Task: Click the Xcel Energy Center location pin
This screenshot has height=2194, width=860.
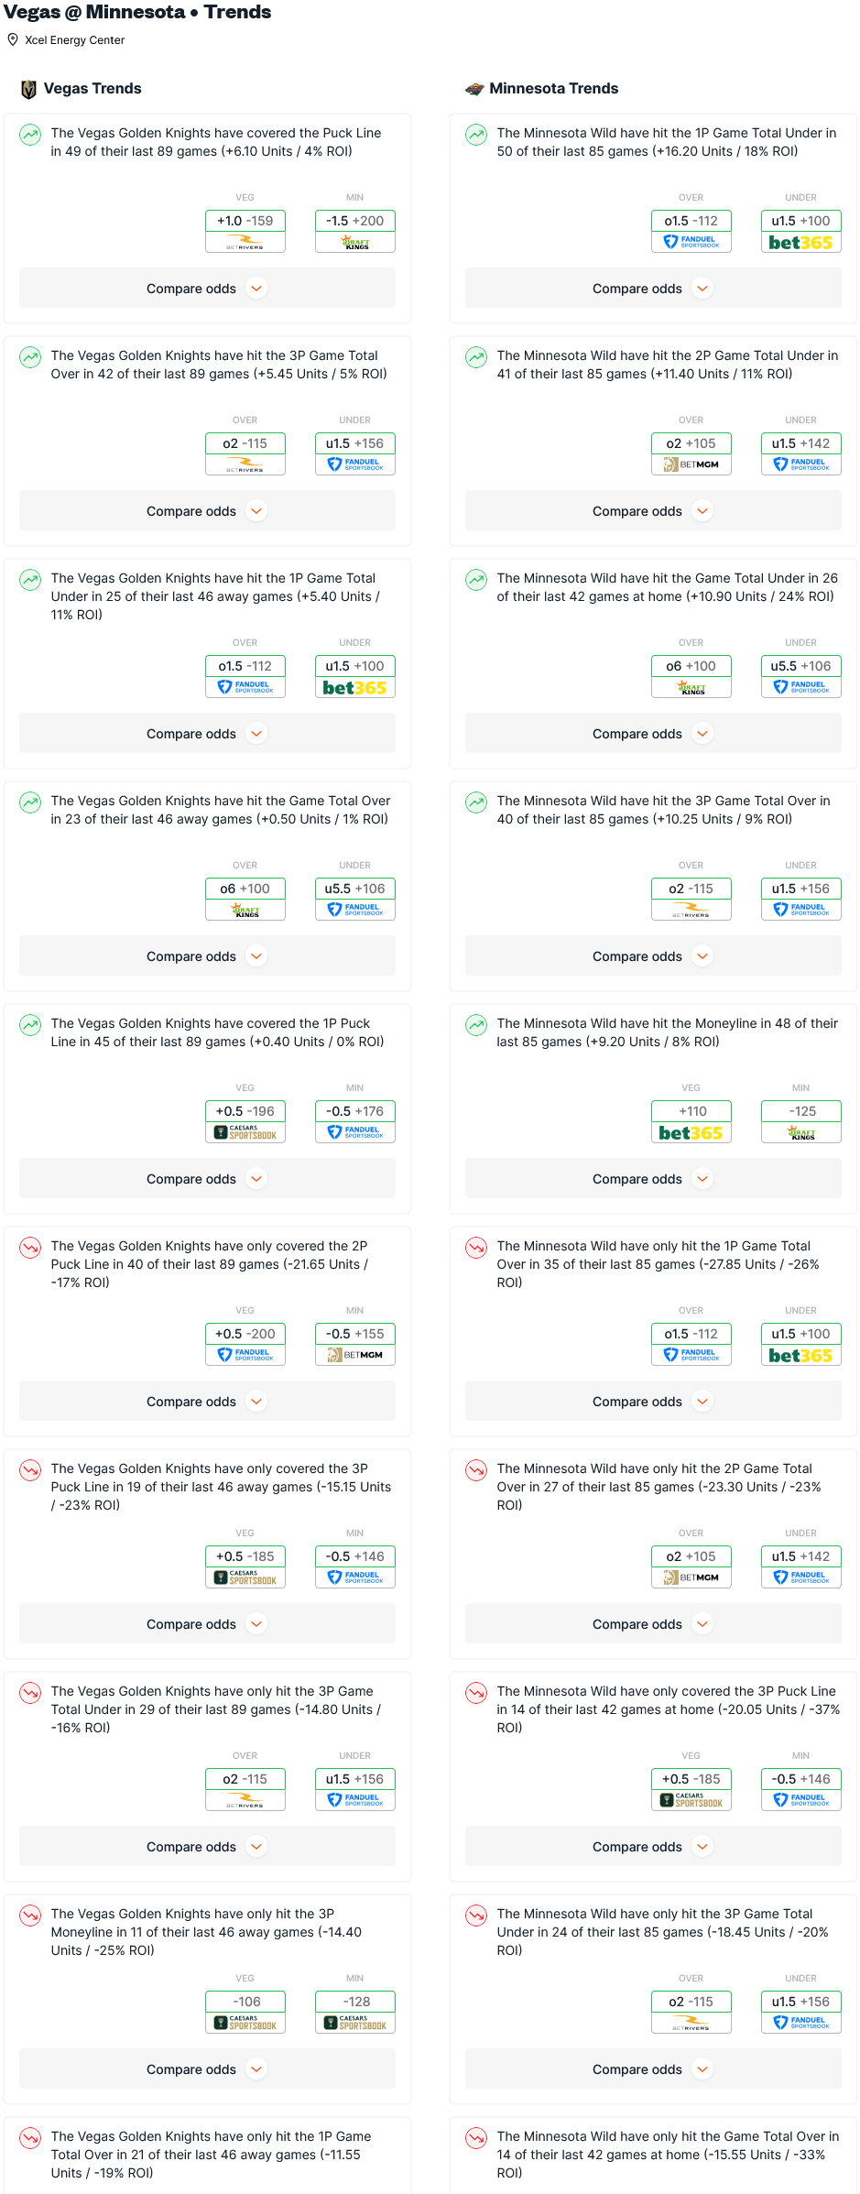Action: 13,39
